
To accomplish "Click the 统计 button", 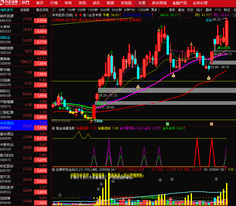I will pyautogui.click(x=199, y=10).
